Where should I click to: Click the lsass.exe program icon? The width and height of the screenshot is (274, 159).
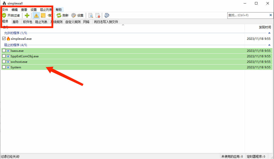pos(8,51)
